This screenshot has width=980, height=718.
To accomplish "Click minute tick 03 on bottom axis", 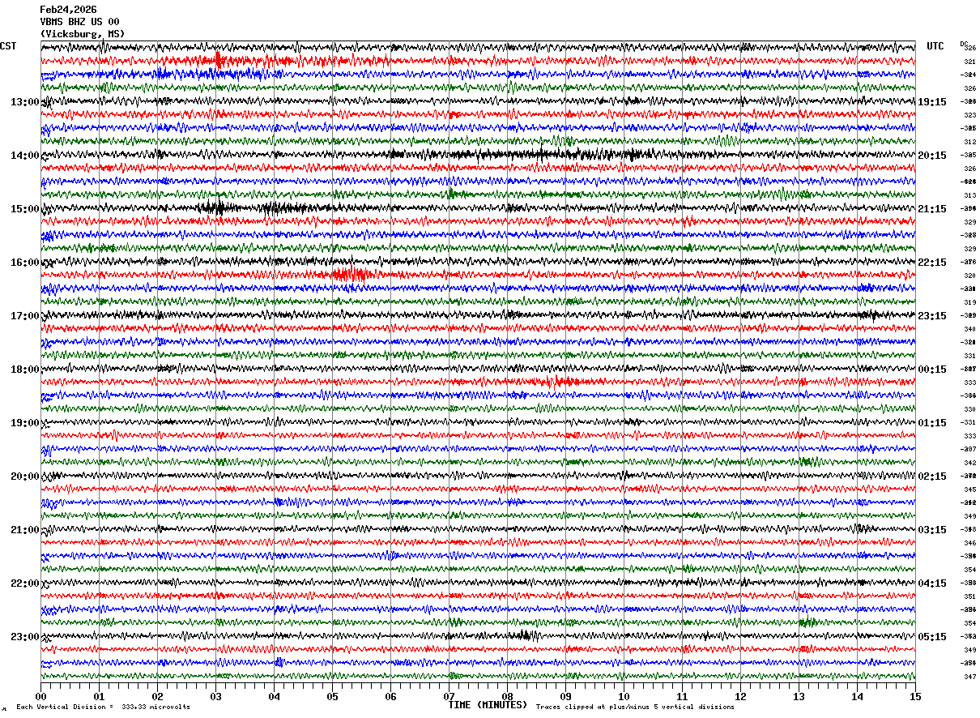I will (x=215, y=696).
